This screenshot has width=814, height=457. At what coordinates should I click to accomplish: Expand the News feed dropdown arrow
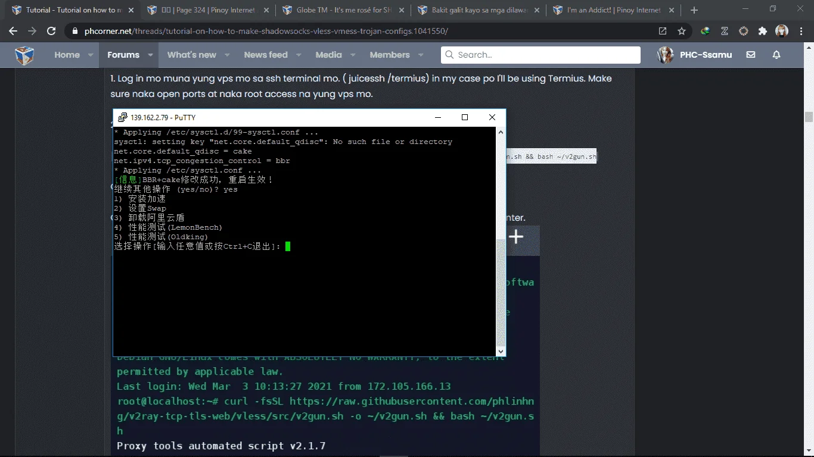[299, 55]
